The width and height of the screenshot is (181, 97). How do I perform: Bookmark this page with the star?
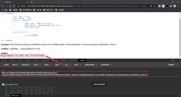click(155, 6)
